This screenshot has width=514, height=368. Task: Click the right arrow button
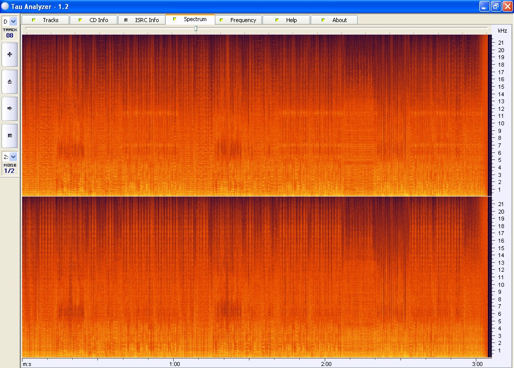(x=10, y=108)
